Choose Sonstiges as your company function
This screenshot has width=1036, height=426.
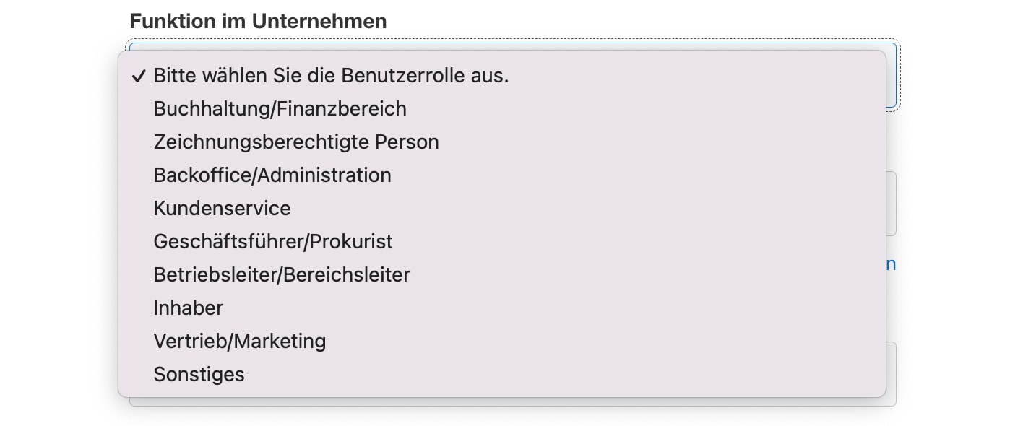coord(199,374)
